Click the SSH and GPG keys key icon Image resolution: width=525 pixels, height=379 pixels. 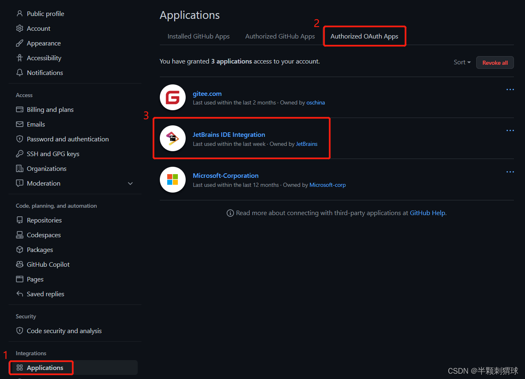(x=20, y=154)
